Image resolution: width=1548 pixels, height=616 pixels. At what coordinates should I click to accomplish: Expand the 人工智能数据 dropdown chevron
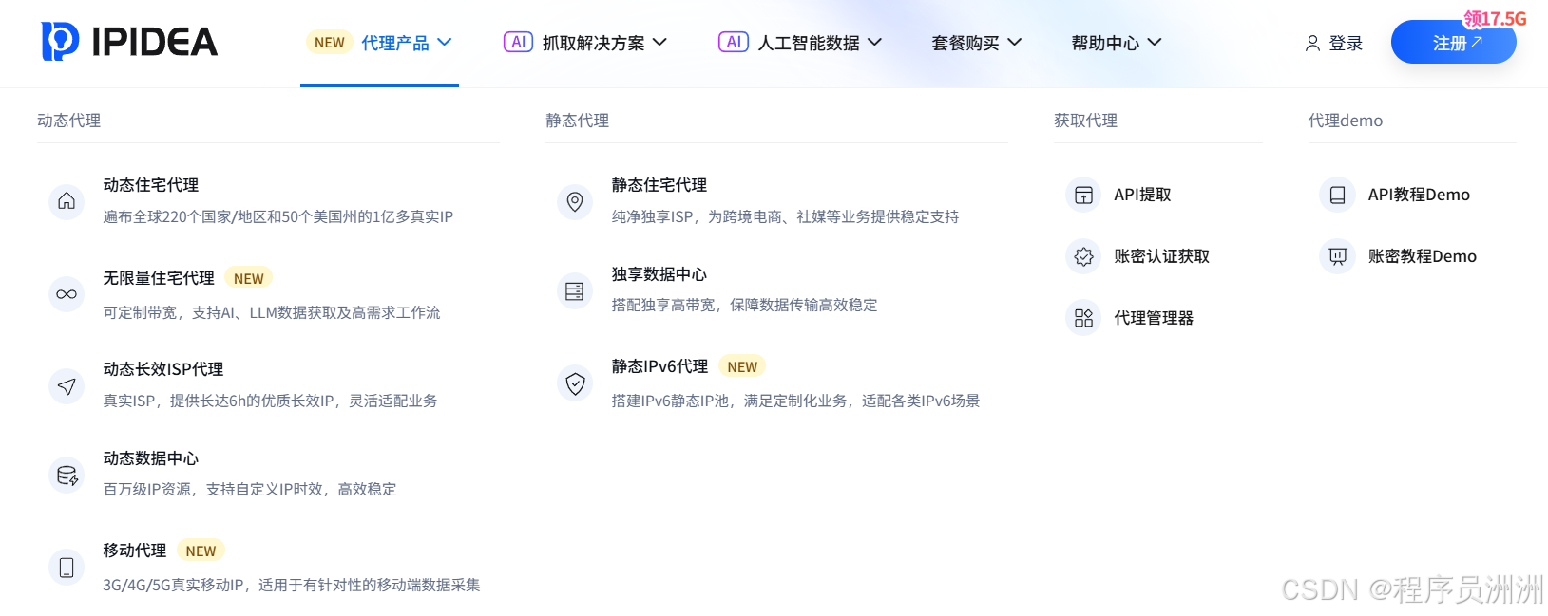(x=875, y=43)
